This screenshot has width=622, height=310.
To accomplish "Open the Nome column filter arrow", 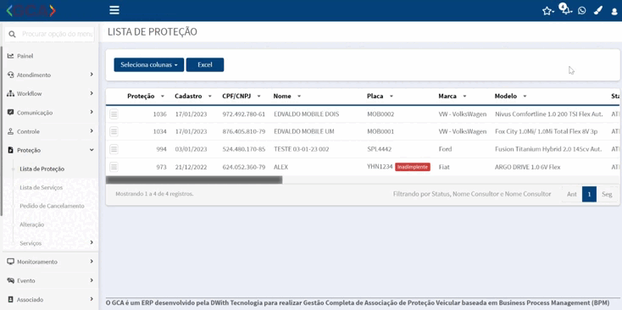I will (x=299, y=97).
